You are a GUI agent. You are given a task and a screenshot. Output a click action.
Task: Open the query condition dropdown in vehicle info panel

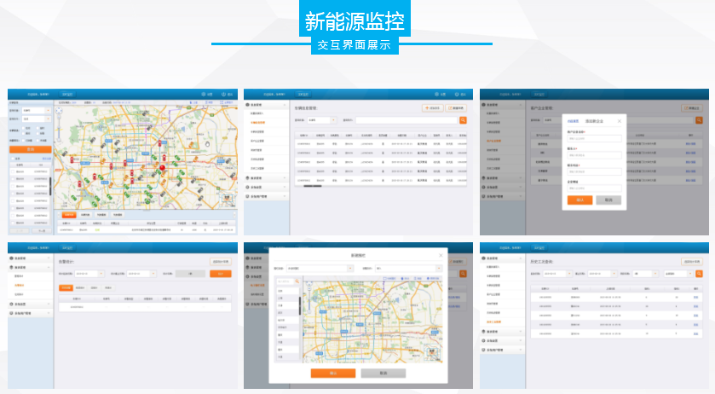click(x=322, y=120)
